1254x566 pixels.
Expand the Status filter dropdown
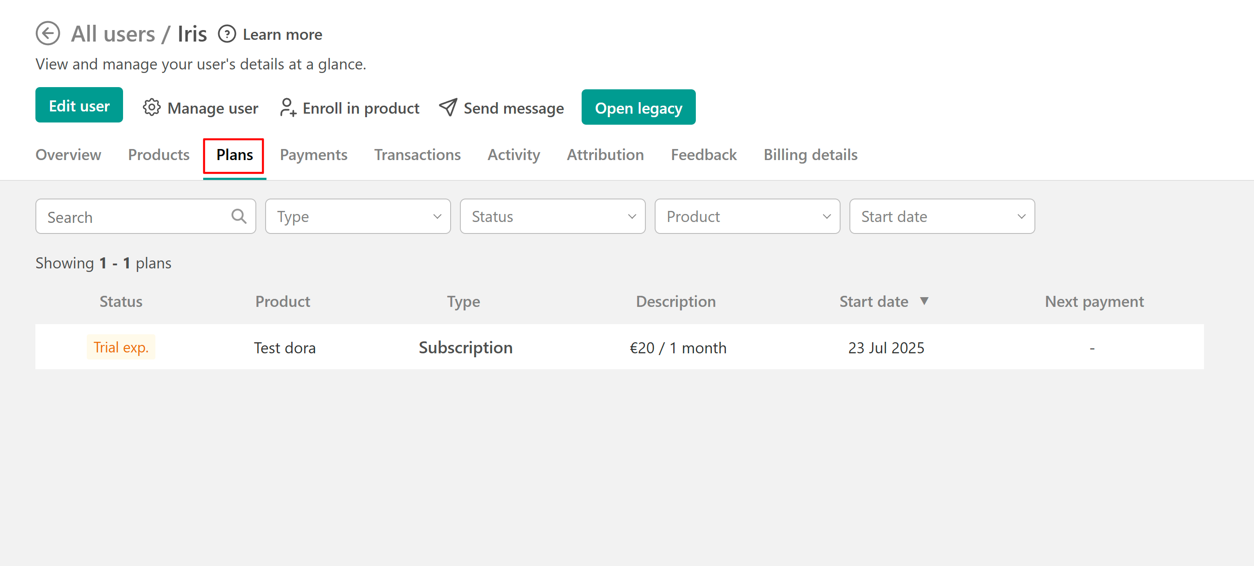coord(552,216)
